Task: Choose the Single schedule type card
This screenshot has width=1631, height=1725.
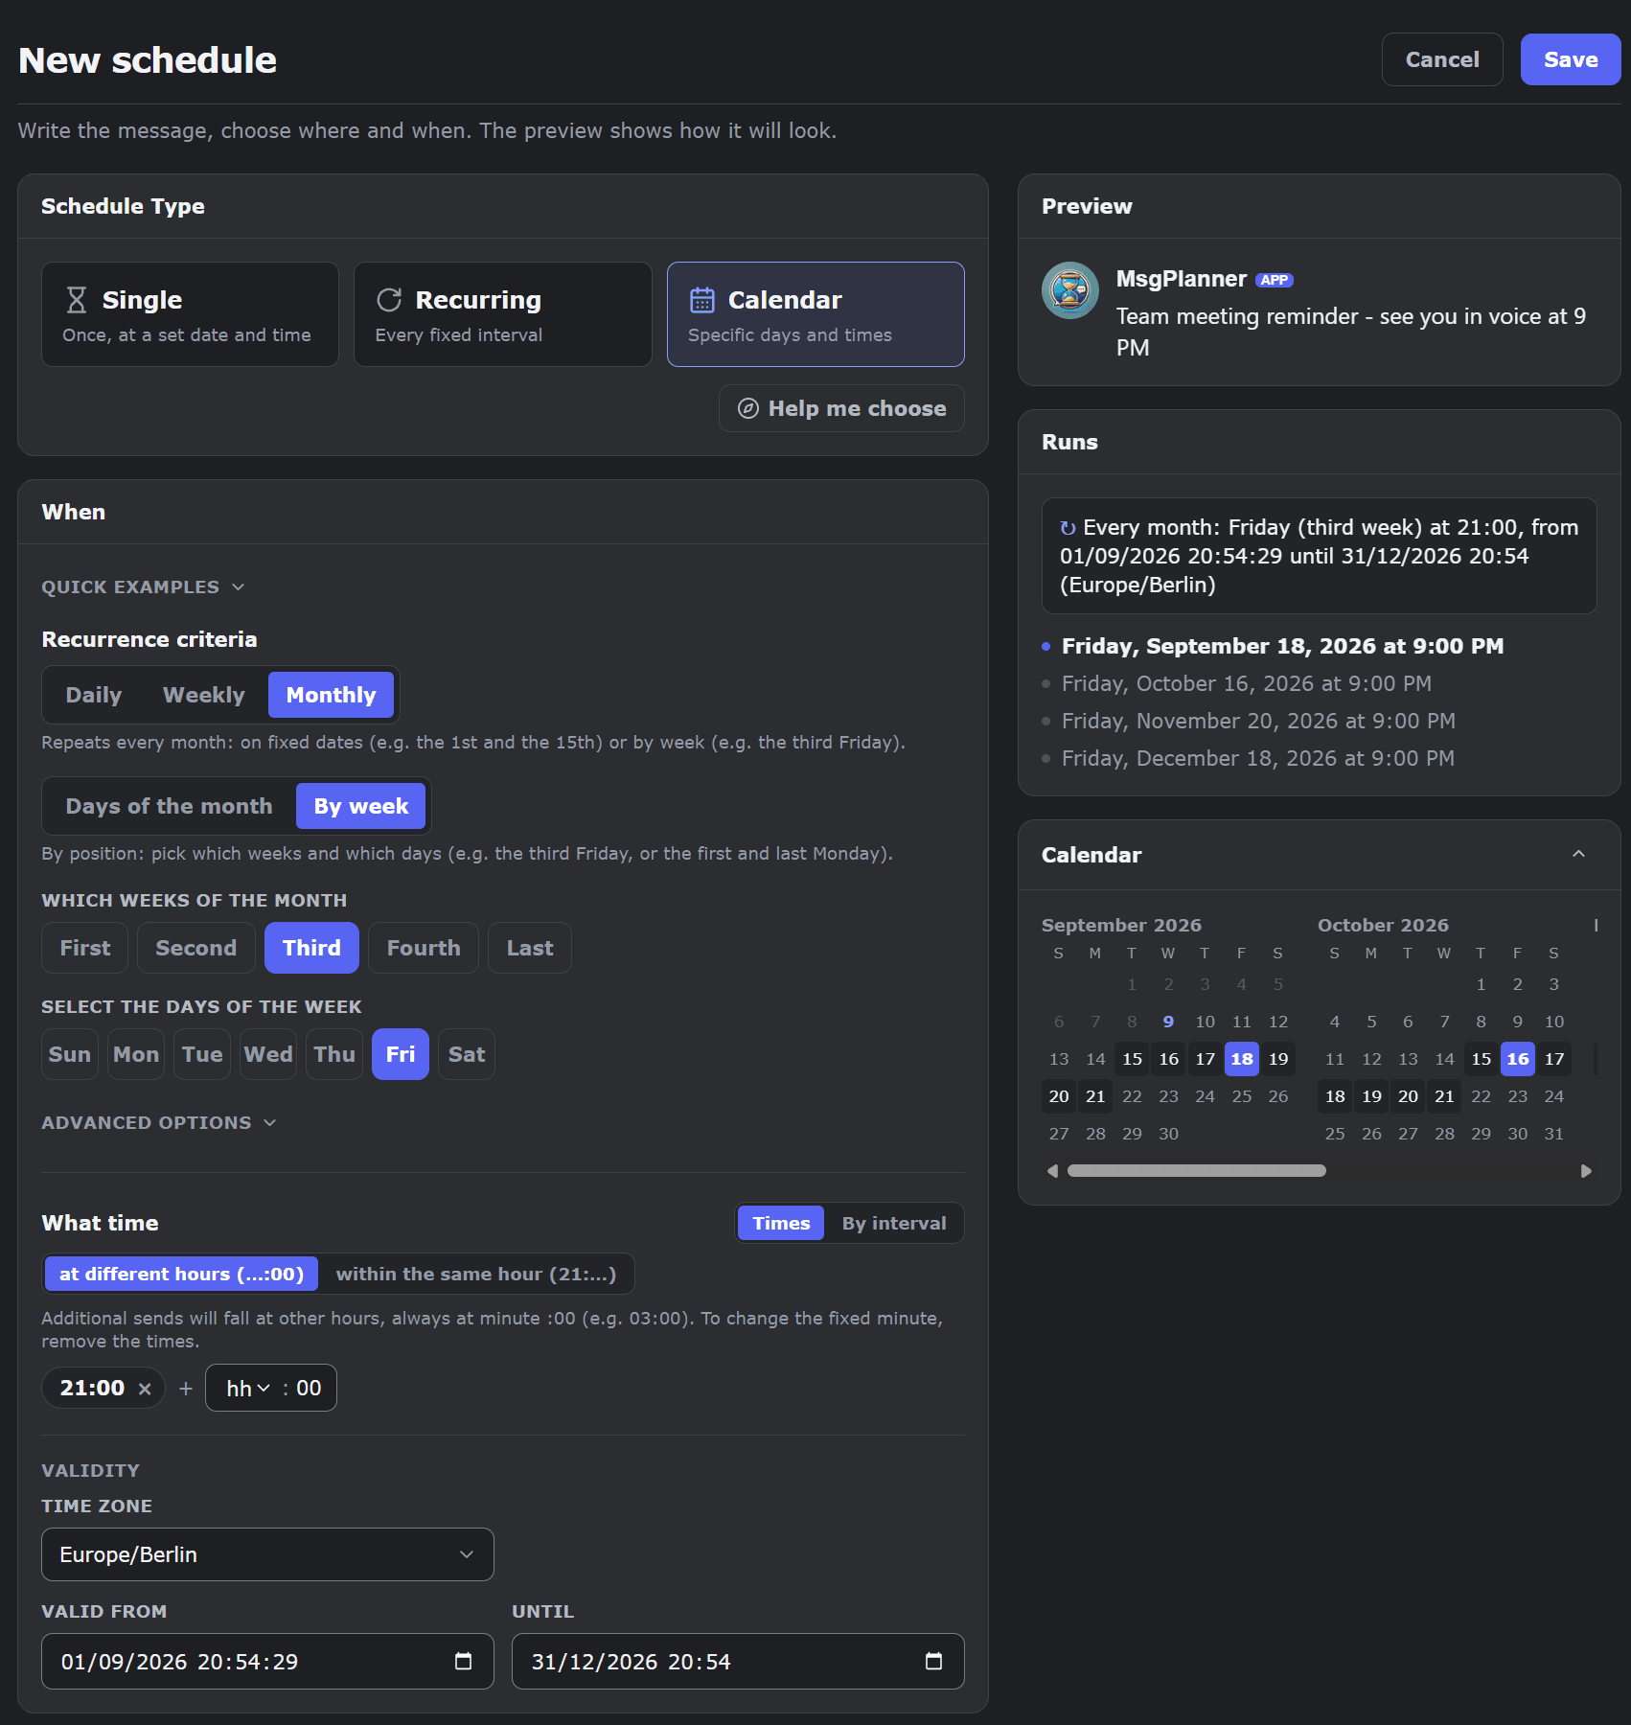Action: pos(190,314)
